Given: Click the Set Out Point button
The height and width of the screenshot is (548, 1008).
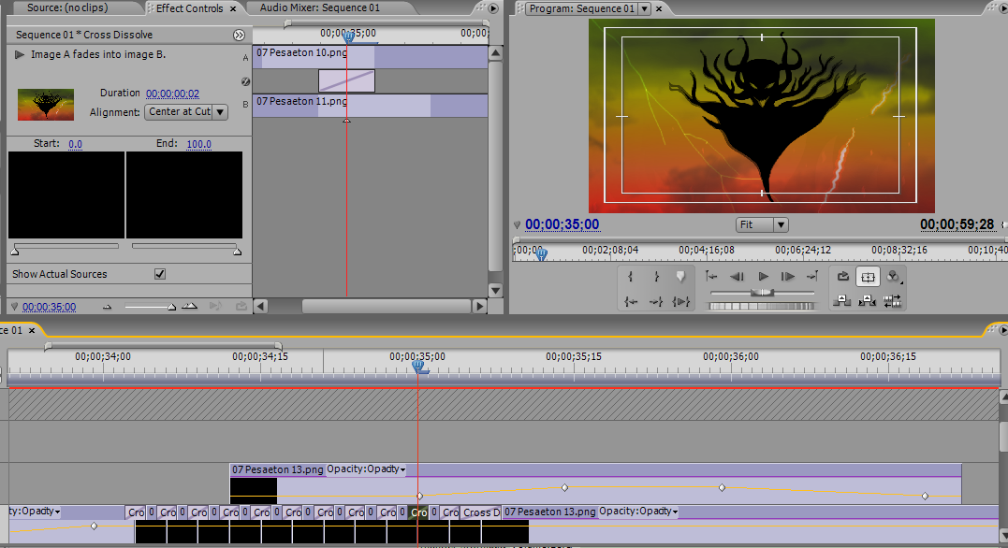Looking at the screenshot, I should (x=656, y=277).
